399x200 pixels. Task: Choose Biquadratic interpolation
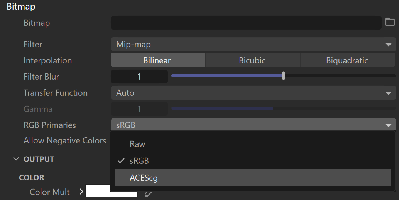pyautogui.click(x=347, y=60)
